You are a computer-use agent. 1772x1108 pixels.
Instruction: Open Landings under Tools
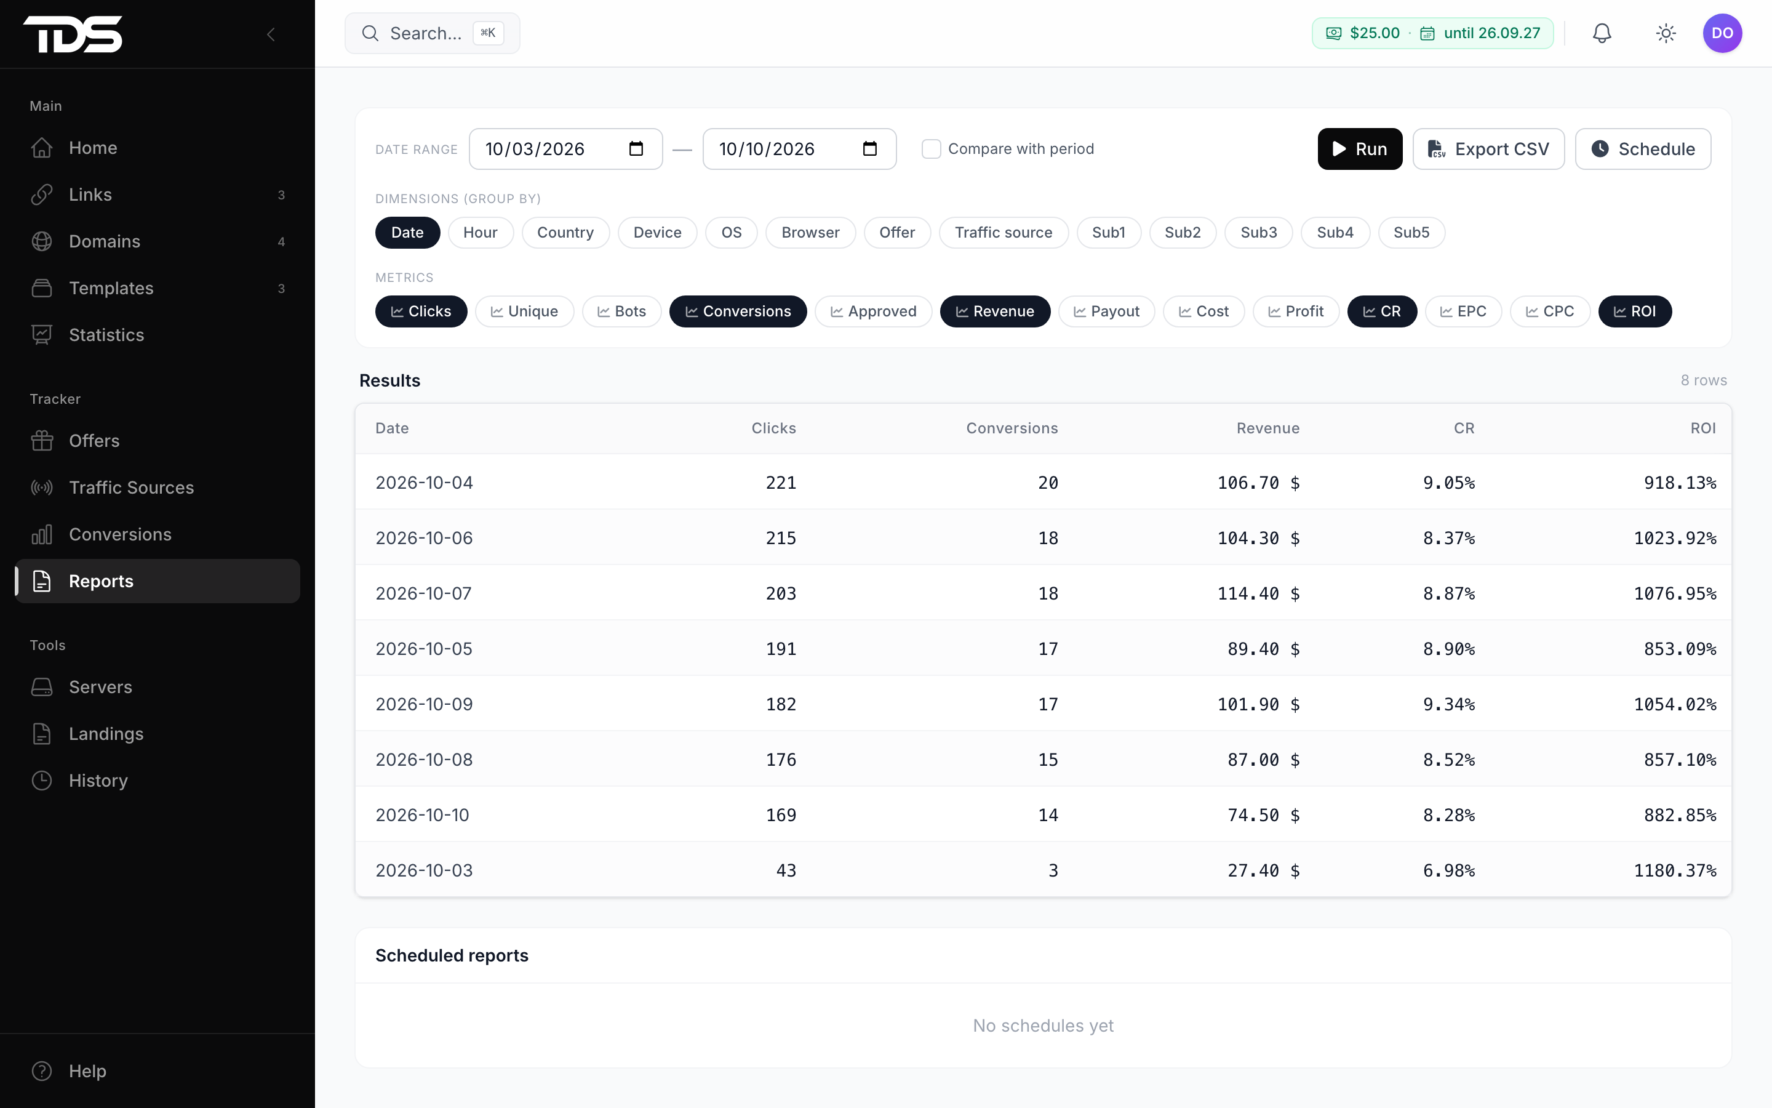pyautogui.click(x=158, y=734)
